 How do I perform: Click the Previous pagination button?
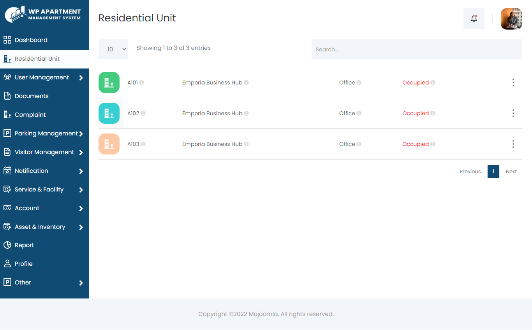click(470, 171)
